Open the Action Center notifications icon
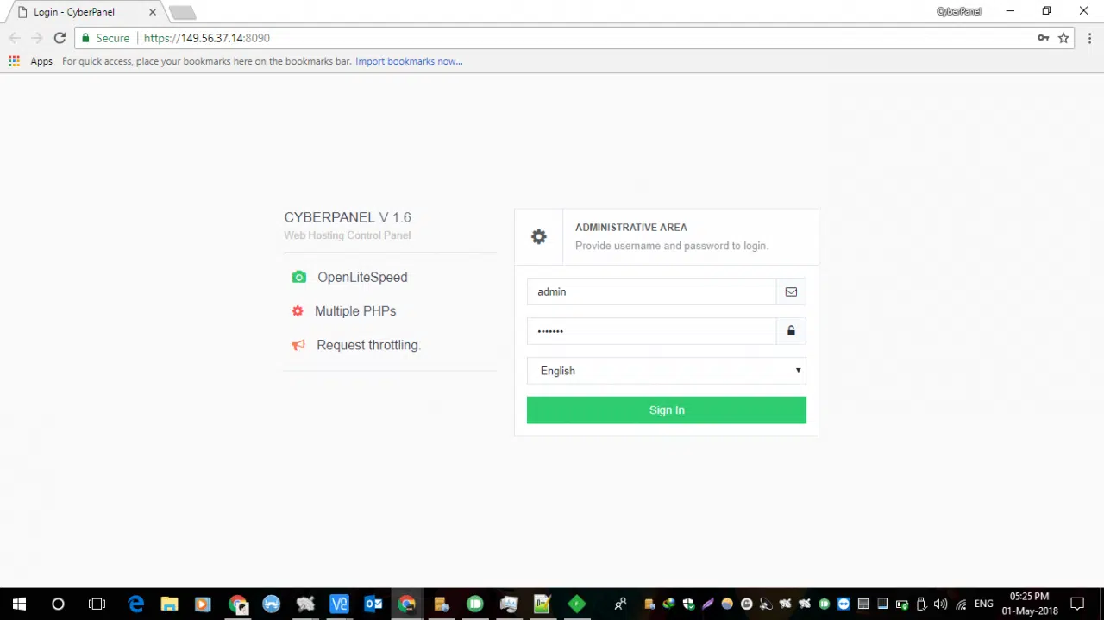The image size is (1104, 620). coord(1077,604)
